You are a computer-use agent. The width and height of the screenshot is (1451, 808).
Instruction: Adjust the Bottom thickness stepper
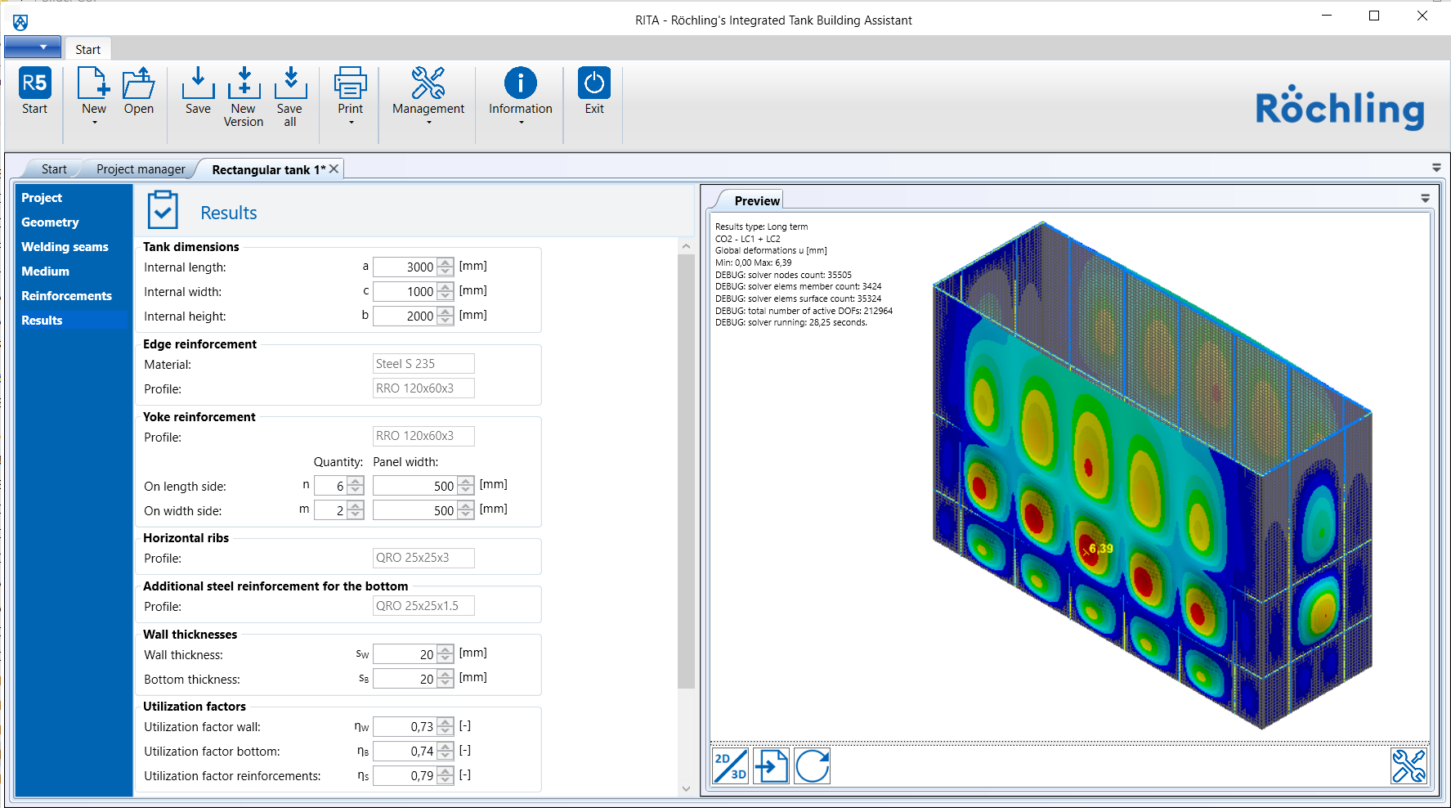click(x=446, y=679)
